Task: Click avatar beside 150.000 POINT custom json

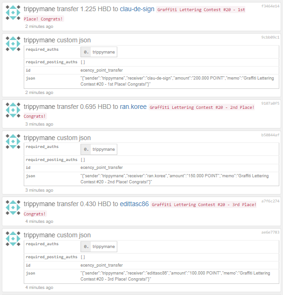Action: pos(13,141)
